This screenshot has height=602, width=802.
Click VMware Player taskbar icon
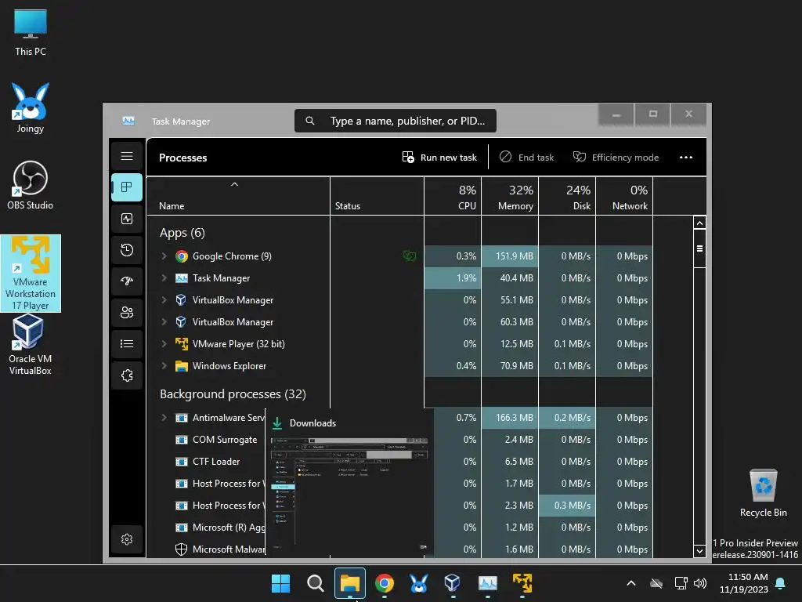point(522,583)
